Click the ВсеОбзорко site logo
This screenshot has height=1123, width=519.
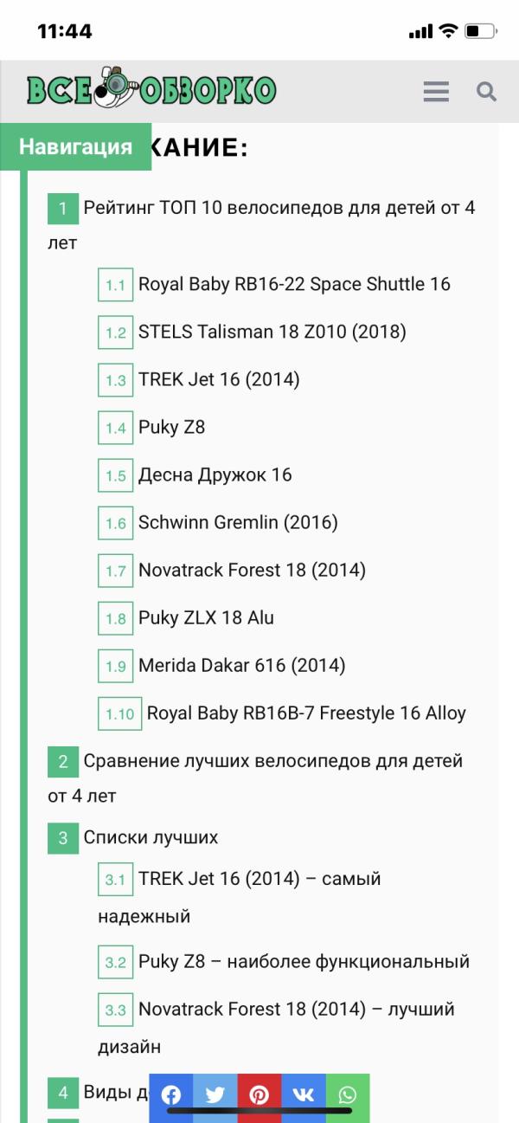pos(151,89)
